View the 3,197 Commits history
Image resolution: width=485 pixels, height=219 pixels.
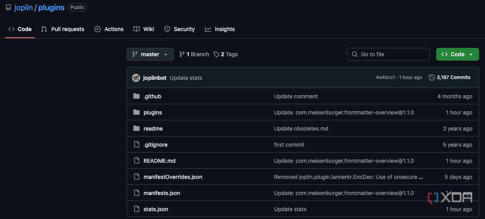(450, 77)
